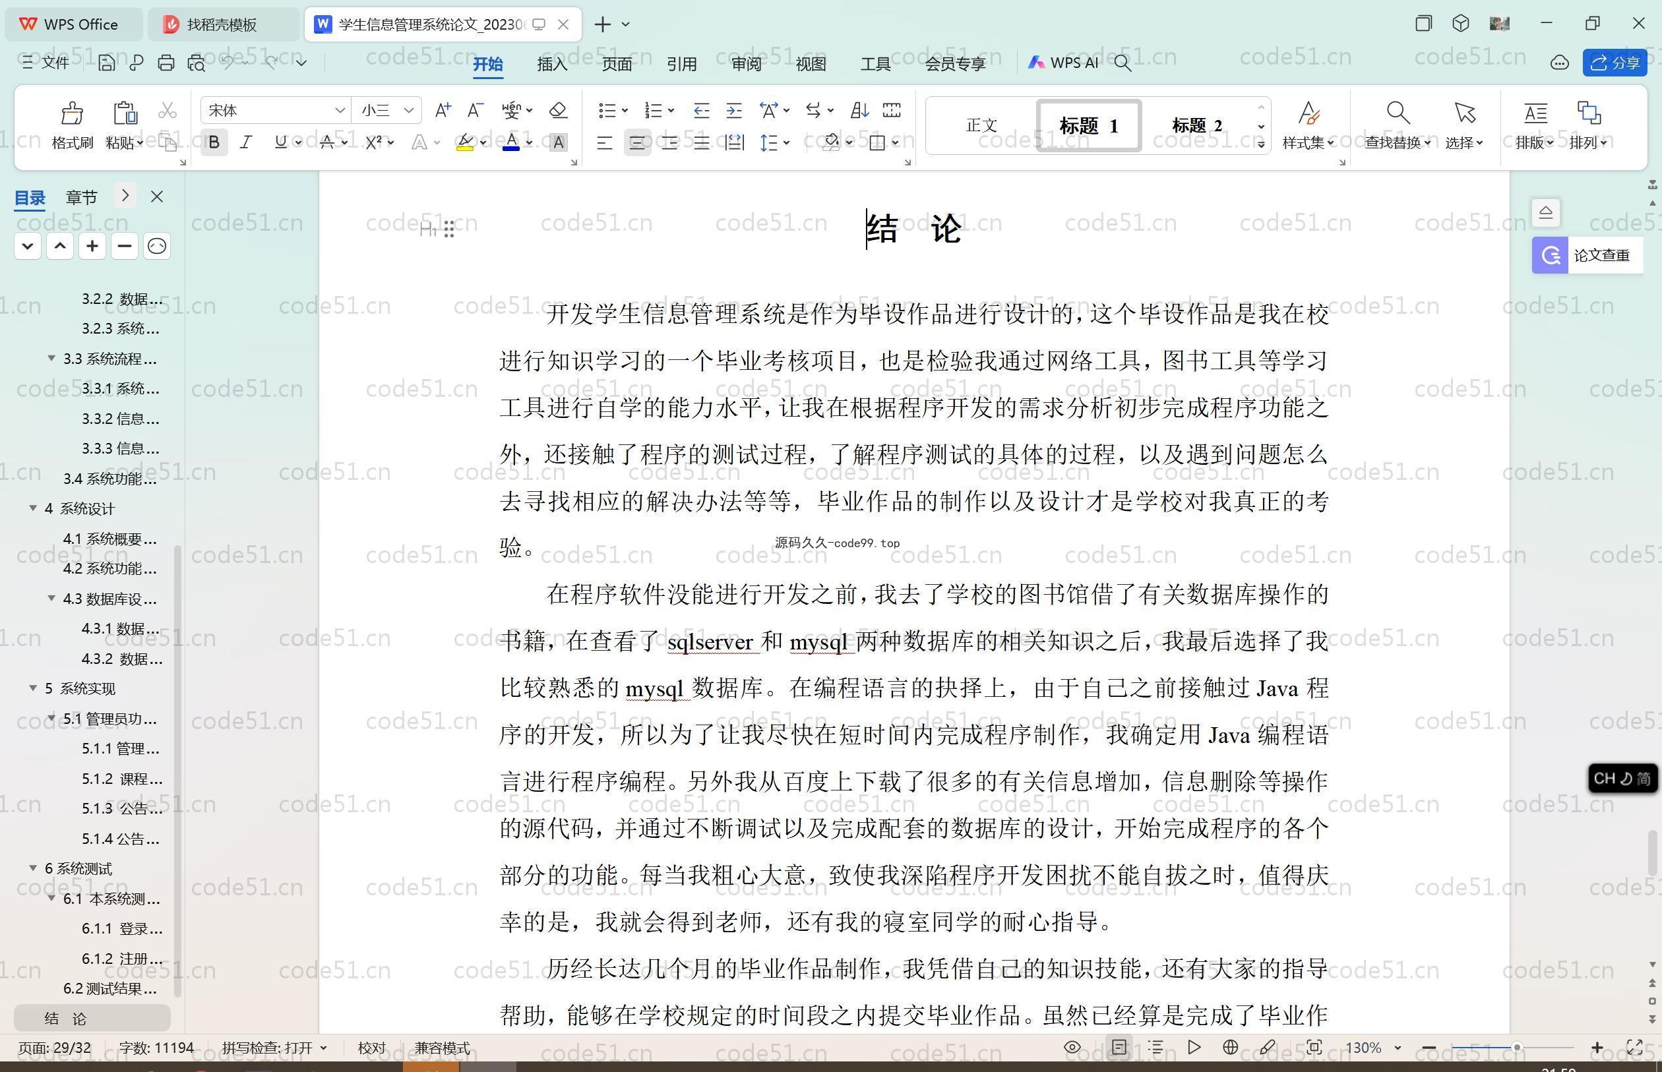
Task: Click the Format Painter (格式刷) icon
Action: (72, 113)
